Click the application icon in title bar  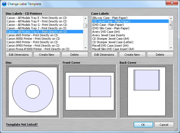click(x=4, y=4)
